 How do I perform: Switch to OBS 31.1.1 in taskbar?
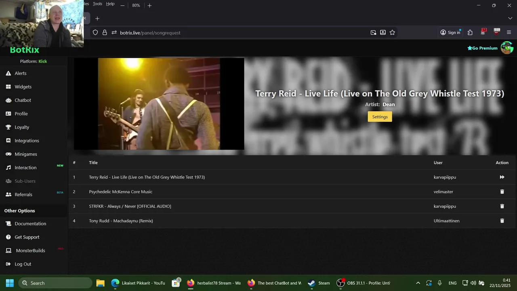point(364,283)
